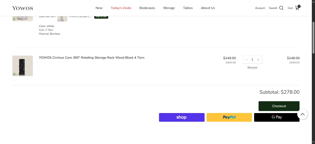The image size is (315, 144).
Task: Click the Color: White text
Action: 46,26
